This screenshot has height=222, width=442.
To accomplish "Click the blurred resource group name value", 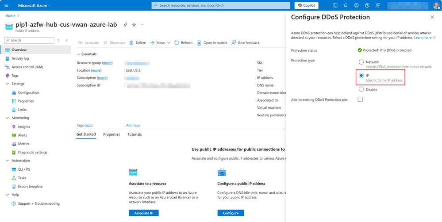I will tap(138, 63).
